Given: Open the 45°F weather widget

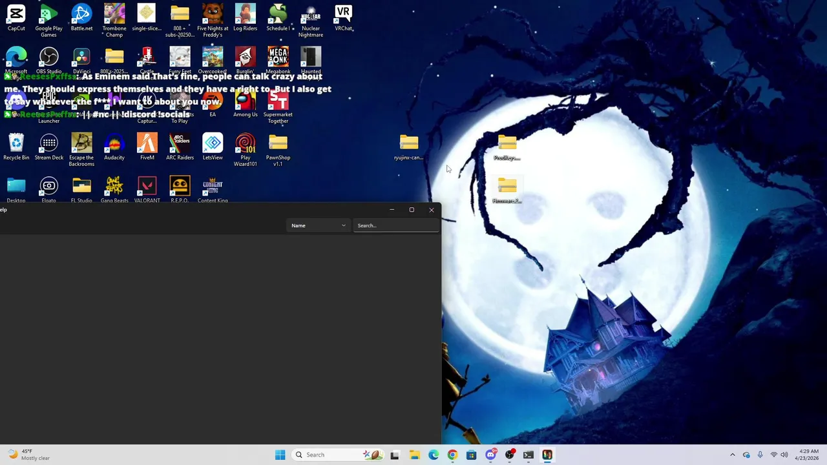Looking at the screenshot, I should (x=29, y=455).
